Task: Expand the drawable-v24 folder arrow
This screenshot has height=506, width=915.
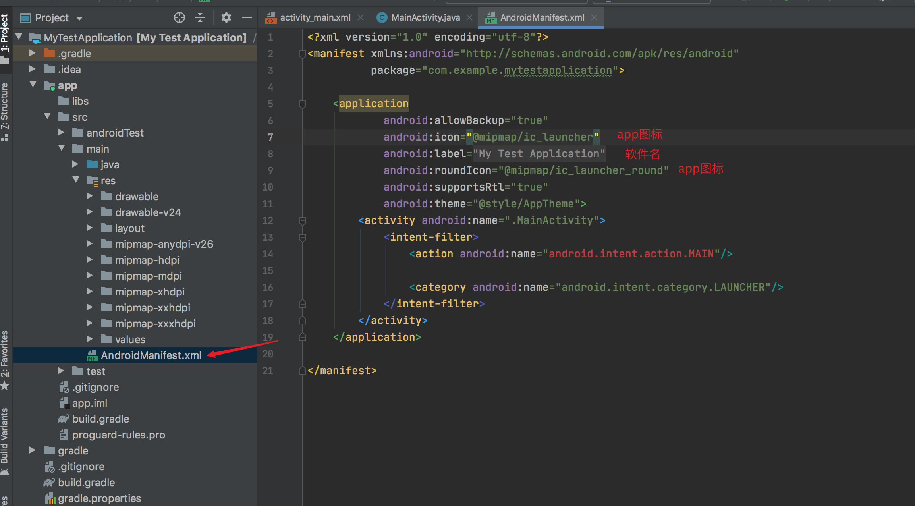Action: point(90,212)
